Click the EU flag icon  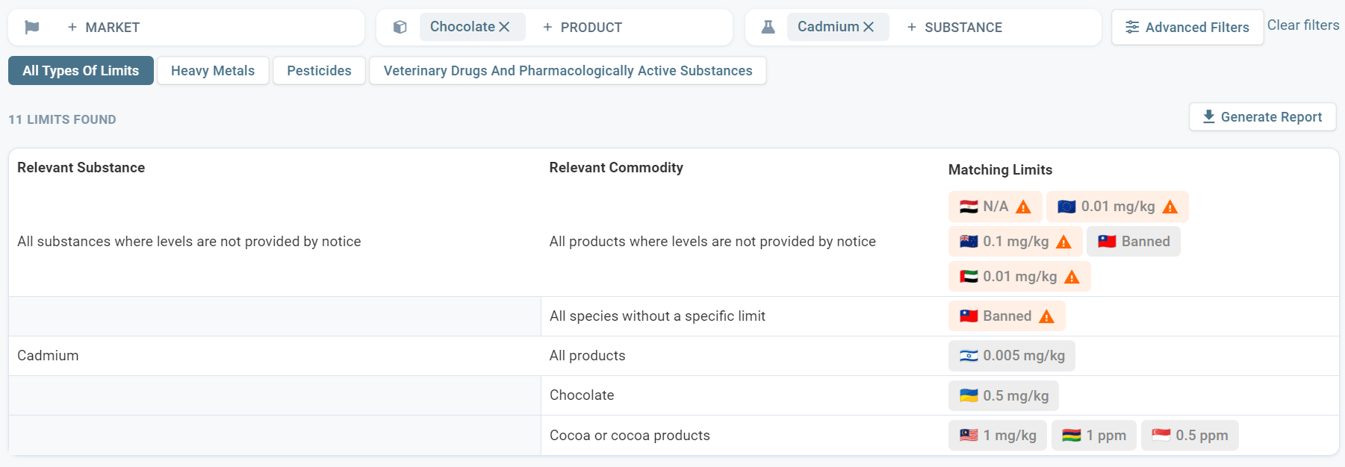[1066, 207]
